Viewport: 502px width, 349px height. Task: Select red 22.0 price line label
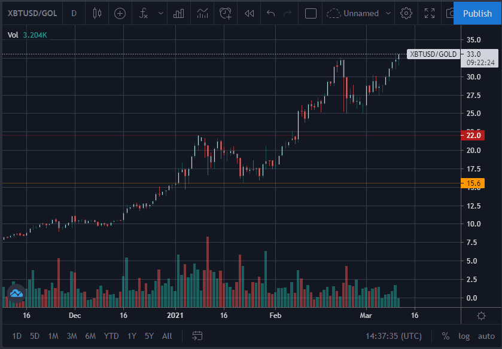pos(473,135)
